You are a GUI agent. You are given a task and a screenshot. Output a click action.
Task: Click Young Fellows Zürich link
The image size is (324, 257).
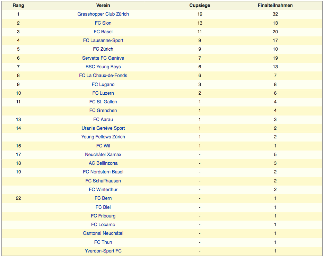click(x=103, y=137)
